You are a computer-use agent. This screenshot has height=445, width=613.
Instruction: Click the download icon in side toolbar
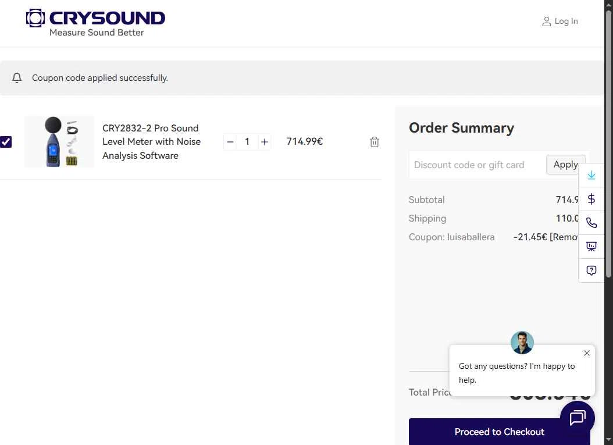point(591,175)
